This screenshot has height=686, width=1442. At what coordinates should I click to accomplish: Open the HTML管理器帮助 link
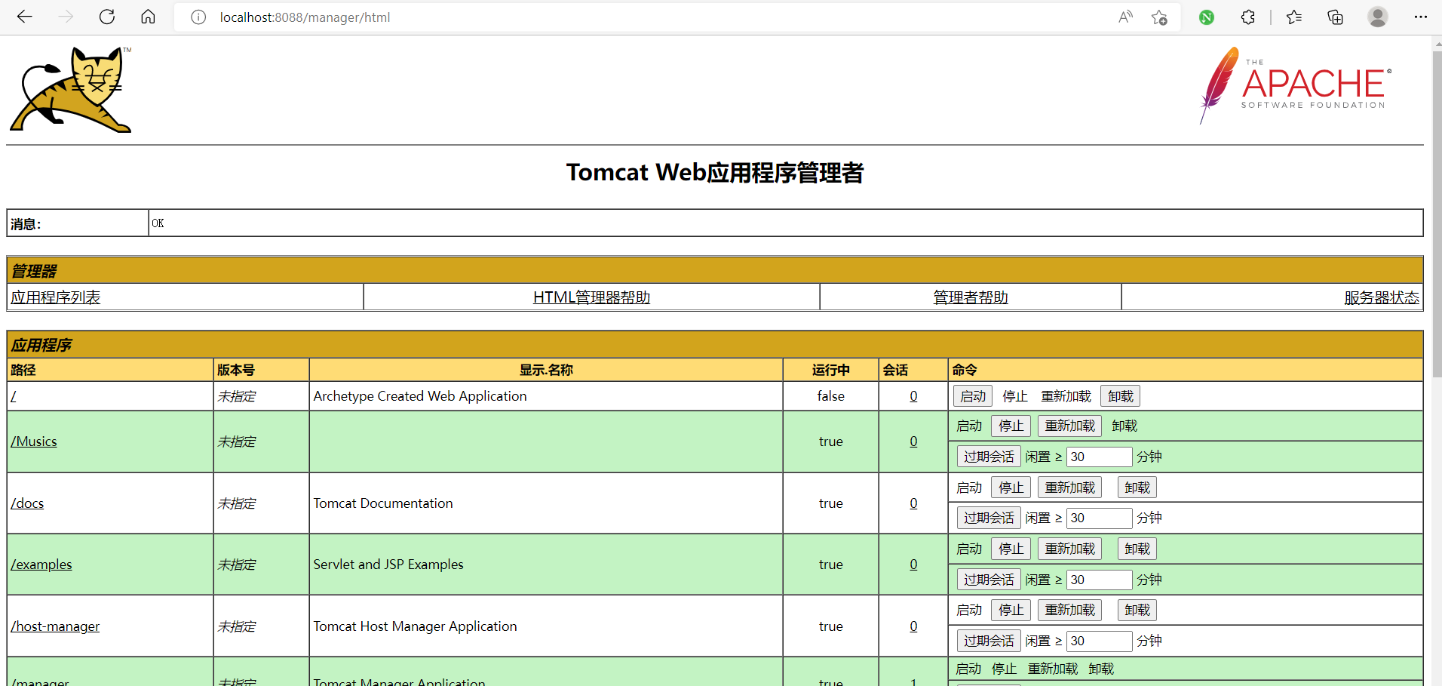pyautogui.click(x=591, y=297)
